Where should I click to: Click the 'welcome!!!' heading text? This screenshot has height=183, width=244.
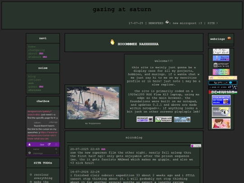tap(164, 61)
